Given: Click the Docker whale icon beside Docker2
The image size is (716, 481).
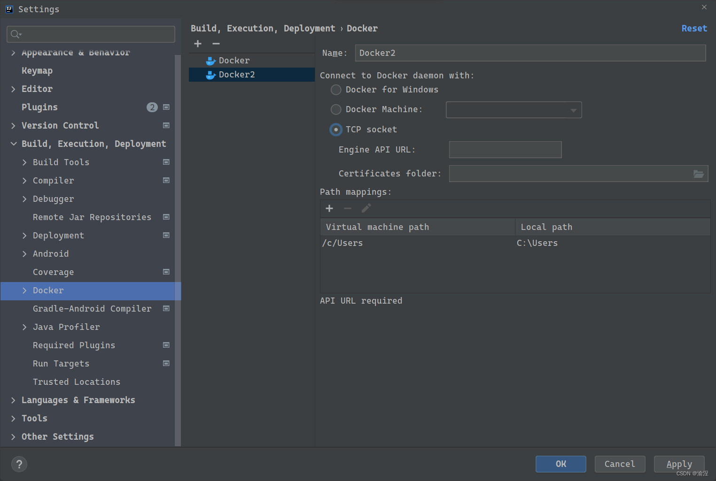Looking at the screenshot, I should (211, 75).
